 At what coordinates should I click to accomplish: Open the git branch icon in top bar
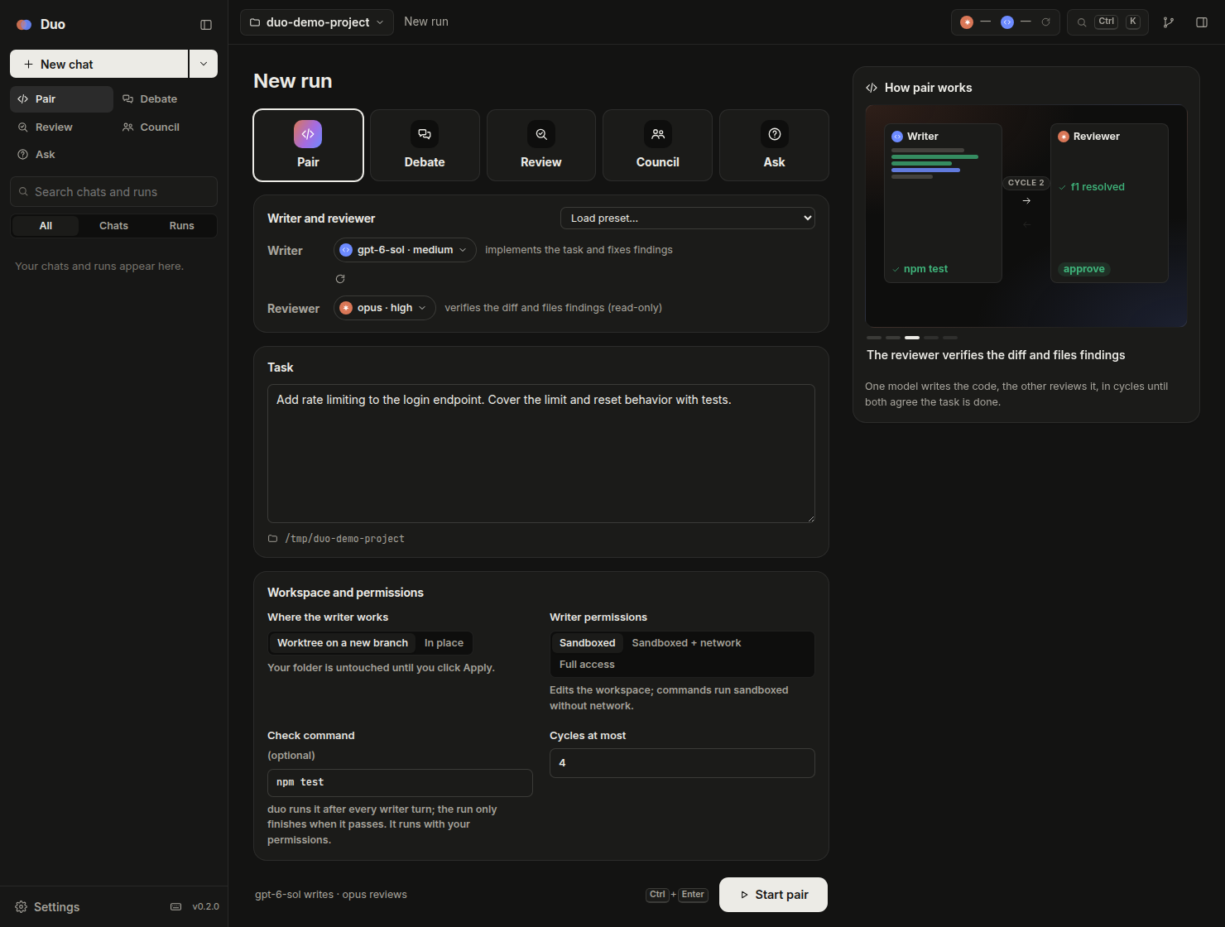tap(1169, 22)
